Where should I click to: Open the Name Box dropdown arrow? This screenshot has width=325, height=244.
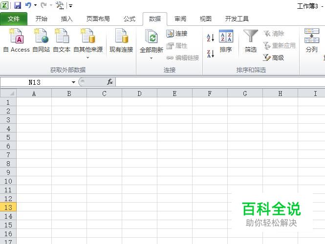(73, 82)
